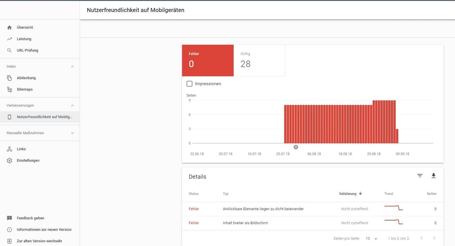The height and width of the screenshot is (246, 455).
Task: Open the filter icon in Details
Action: pos(420,176)
